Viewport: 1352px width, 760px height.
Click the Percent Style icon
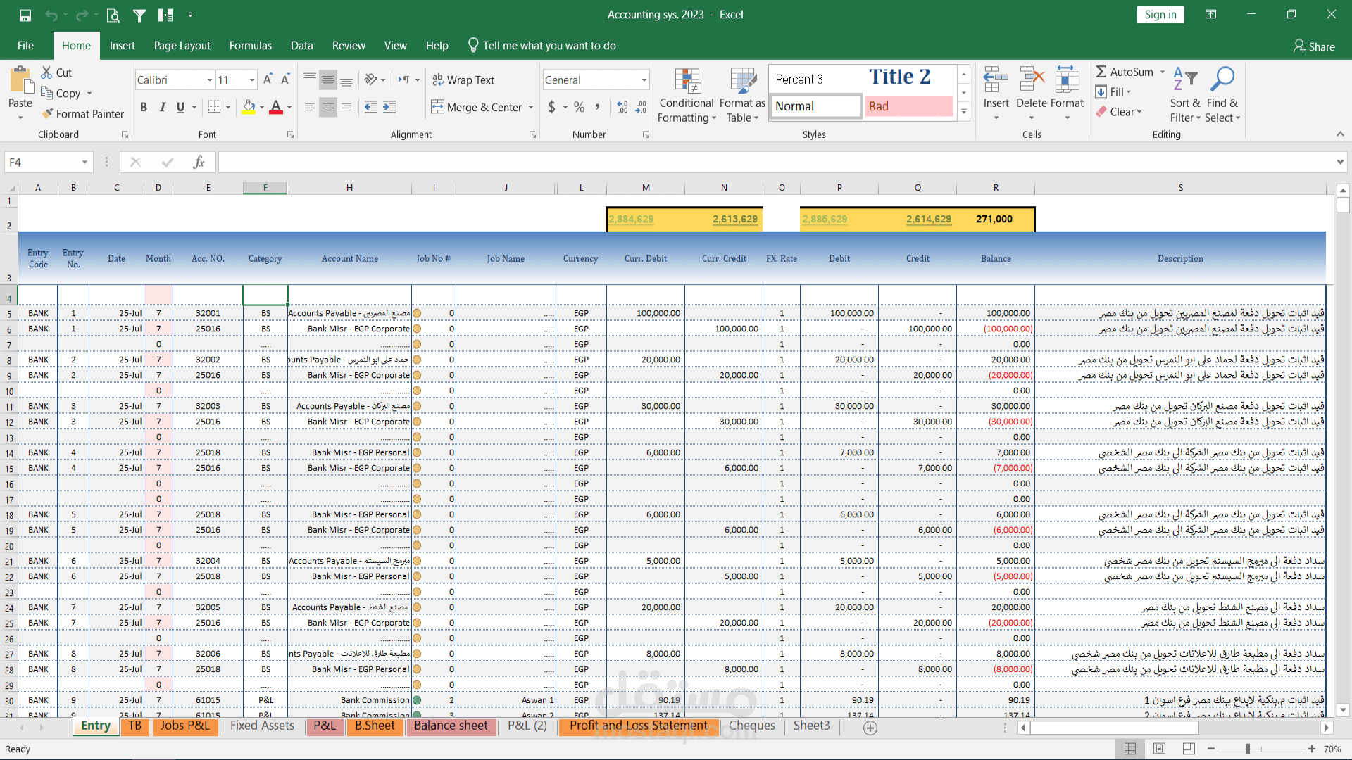(579, 107)
